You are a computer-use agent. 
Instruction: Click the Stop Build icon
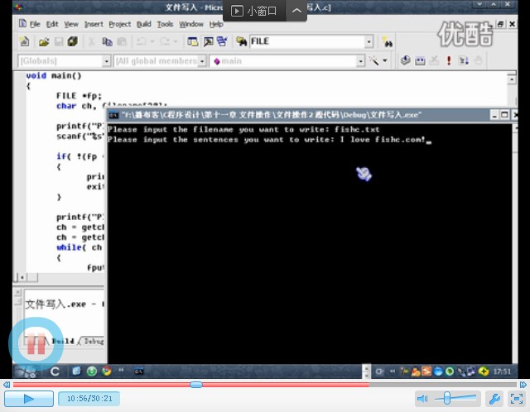coord(434,60)
